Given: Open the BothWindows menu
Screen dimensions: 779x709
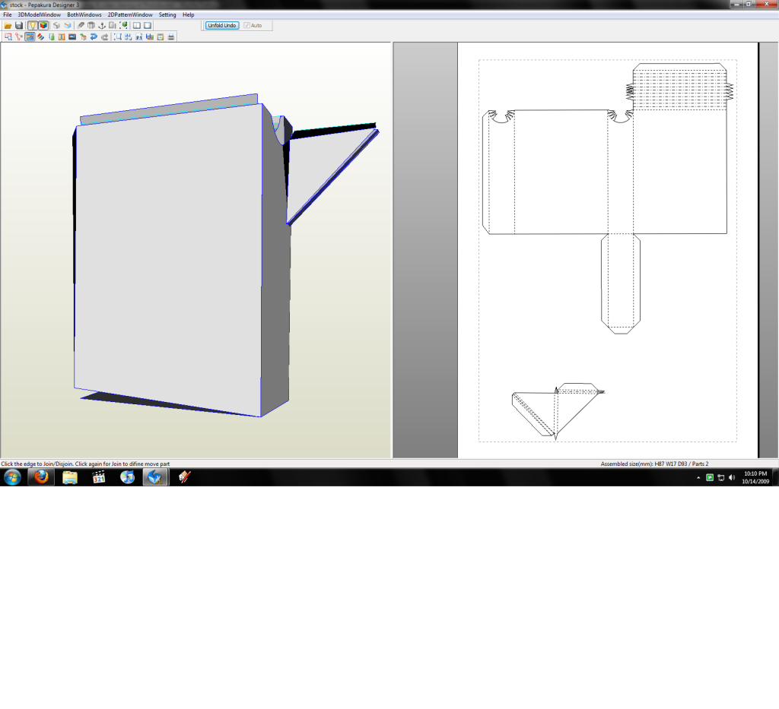Looking at the screenshot, I should 84,15.
